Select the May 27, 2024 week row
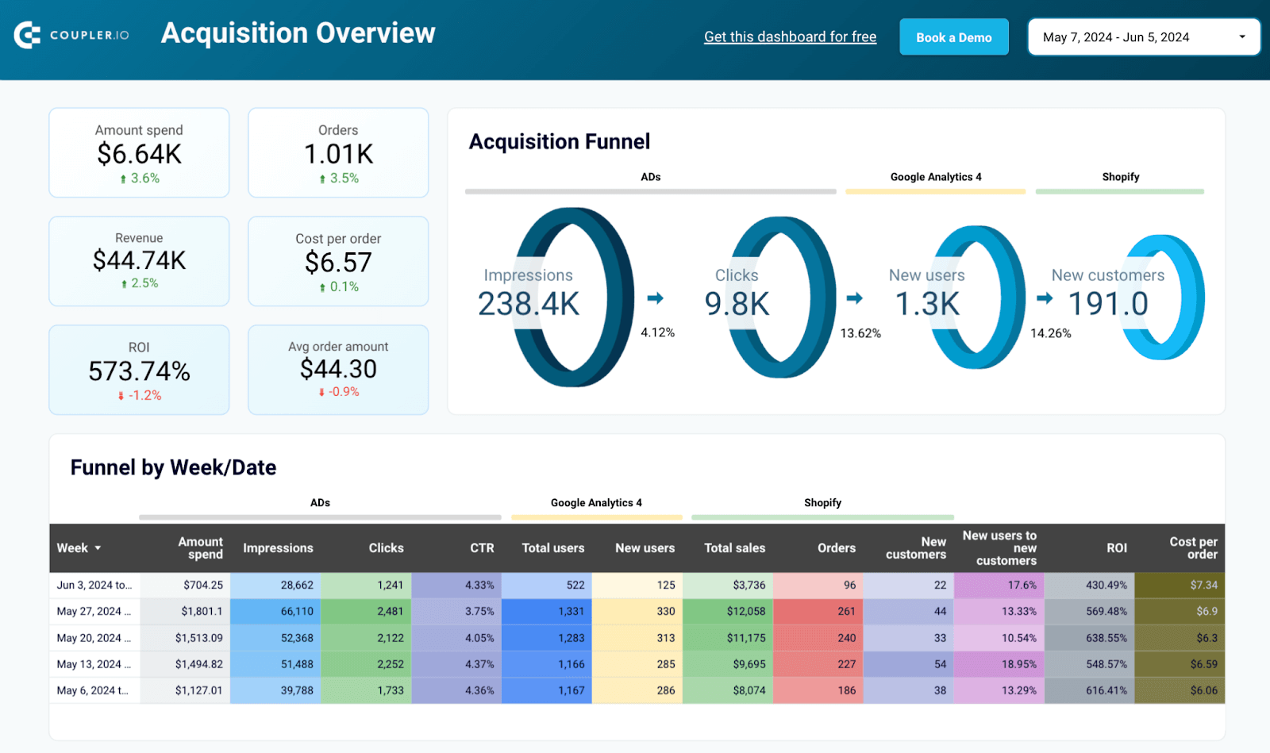The image size is (1270, 753). tap(637, 612)
